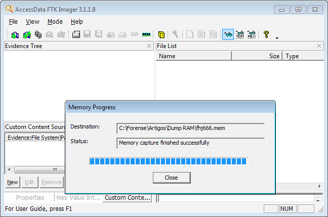Click Add to Custom Content Image icon
The height and width of the screenshot is (217, 328).
[x=110, y=35]
